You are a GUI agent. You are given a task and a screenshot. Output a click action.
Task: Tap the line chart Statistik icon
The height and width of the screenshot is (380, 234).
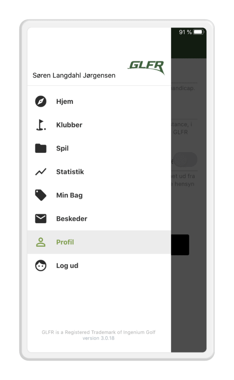41,172
